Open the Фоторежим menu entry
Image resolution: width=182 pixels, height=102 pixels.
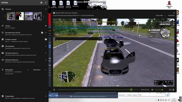point(24,47)
